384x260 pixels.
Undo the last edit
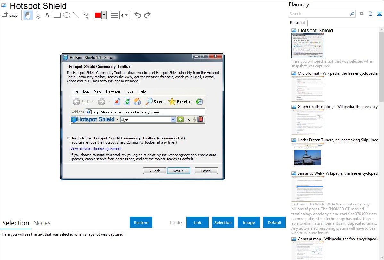tap(138, 15)
